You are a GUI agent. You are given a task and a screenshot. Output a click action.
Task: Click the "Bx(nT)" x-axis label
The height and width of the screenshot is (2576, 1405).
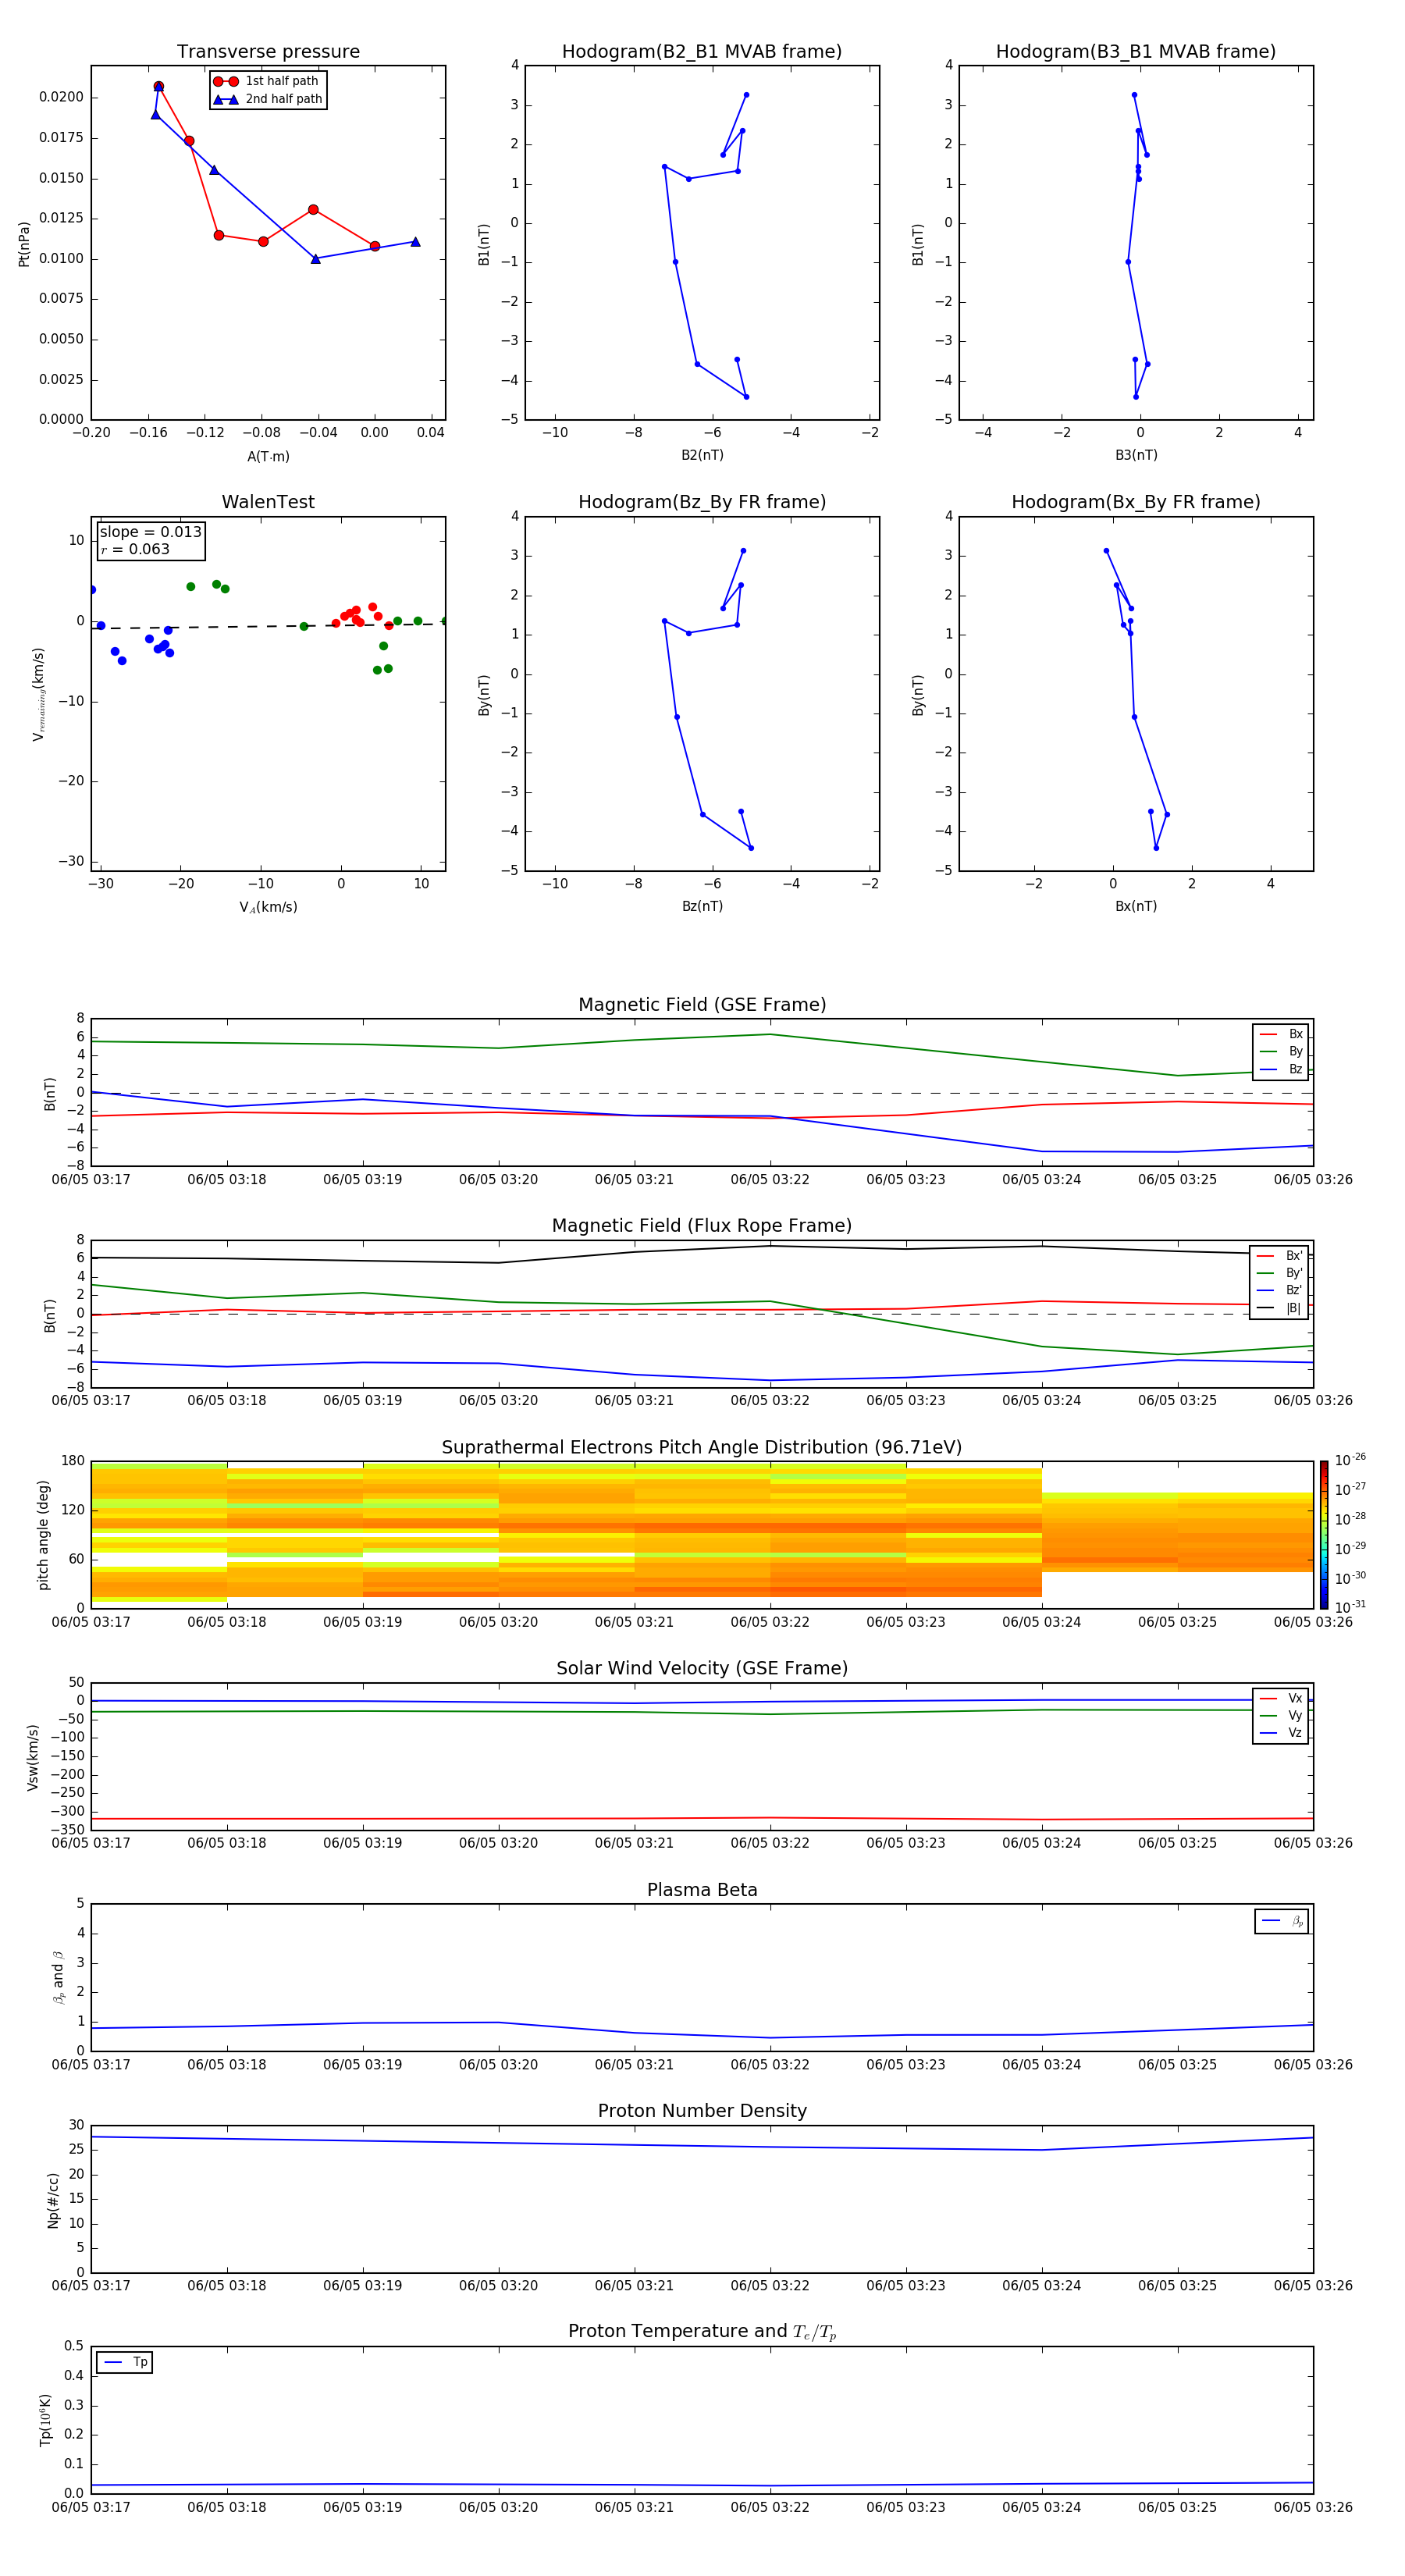[1136, 906]
